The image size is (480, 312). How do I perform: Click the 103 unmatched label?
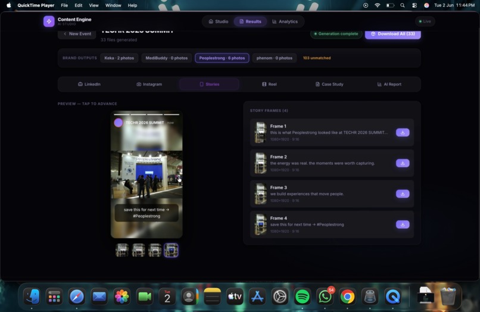[x=317, y=58]
